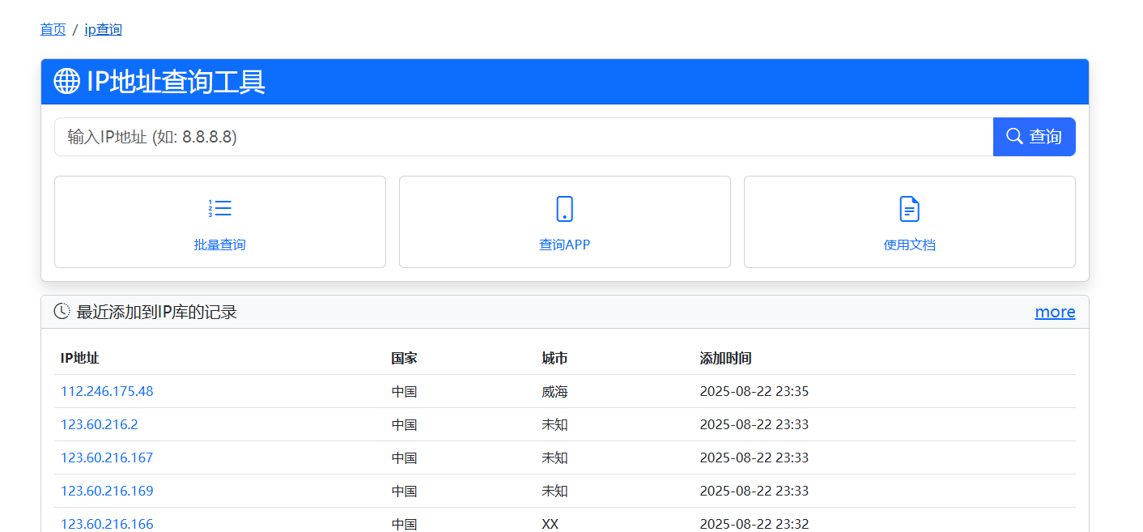The width and height of the screenshot is (1143, 532).
Task: Click the 添加时间 column header
Action: tap(725, 358)
